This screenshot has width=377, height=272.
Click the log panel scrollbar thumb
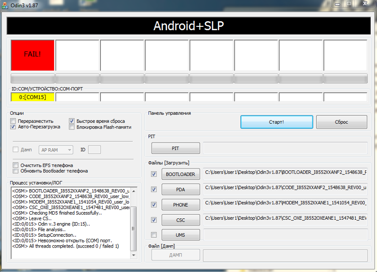pyautogui.click(x=134, y=229)
